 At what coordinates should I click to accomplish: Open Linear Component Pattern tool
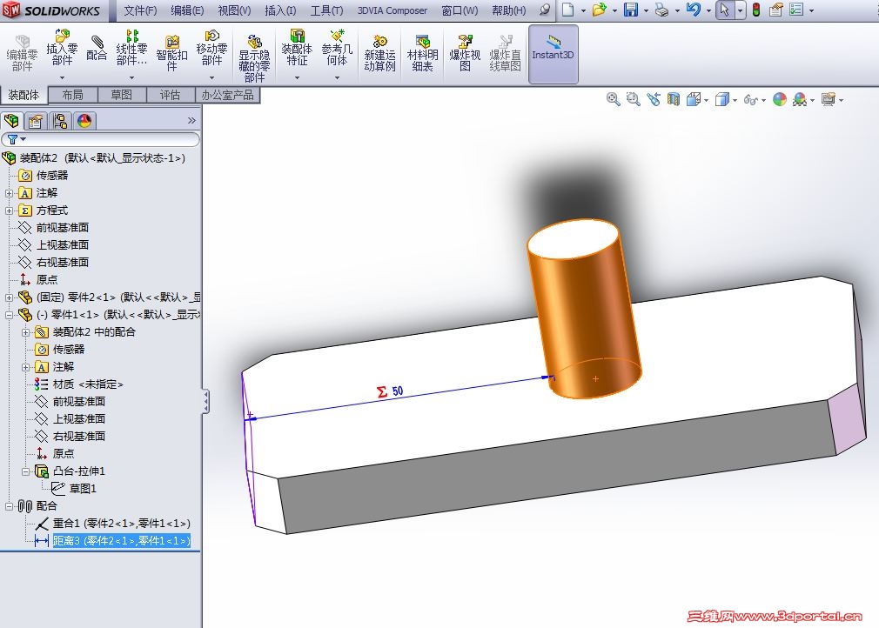click(131, 48)
